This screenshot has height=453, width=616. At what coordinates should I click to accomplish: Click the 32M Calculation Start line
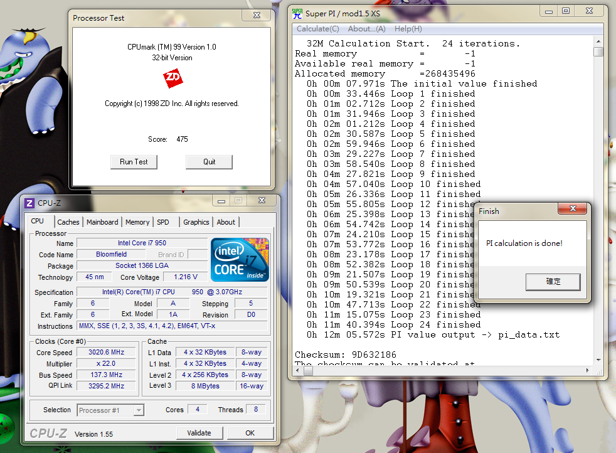point(413,44)
